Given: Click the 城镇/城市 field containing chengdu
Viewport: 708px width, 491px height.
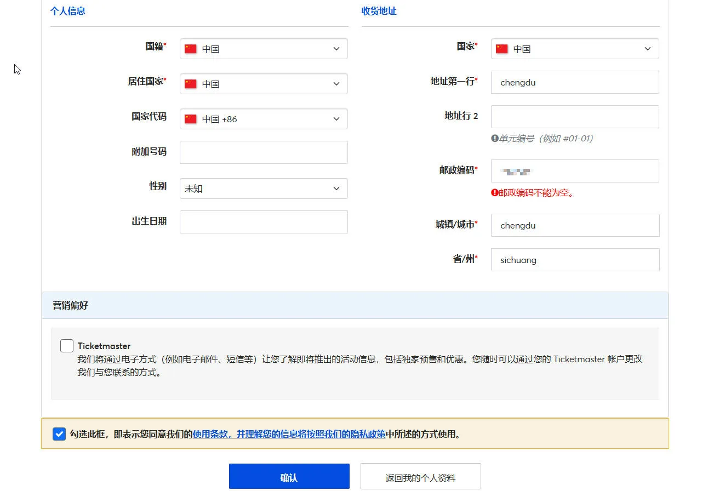Looking at the screenshot, I should coord(575,225).
